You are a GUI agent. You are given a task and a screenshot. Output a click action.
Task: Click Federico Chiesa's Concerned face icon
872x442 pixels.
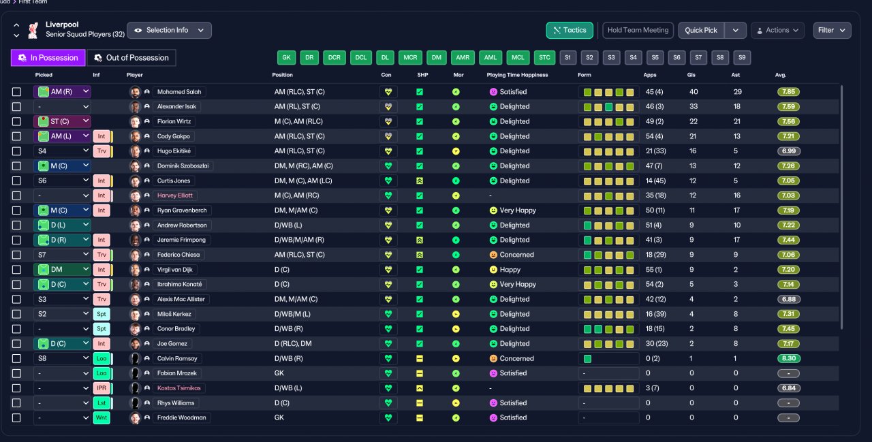click(x=493, y=255)
